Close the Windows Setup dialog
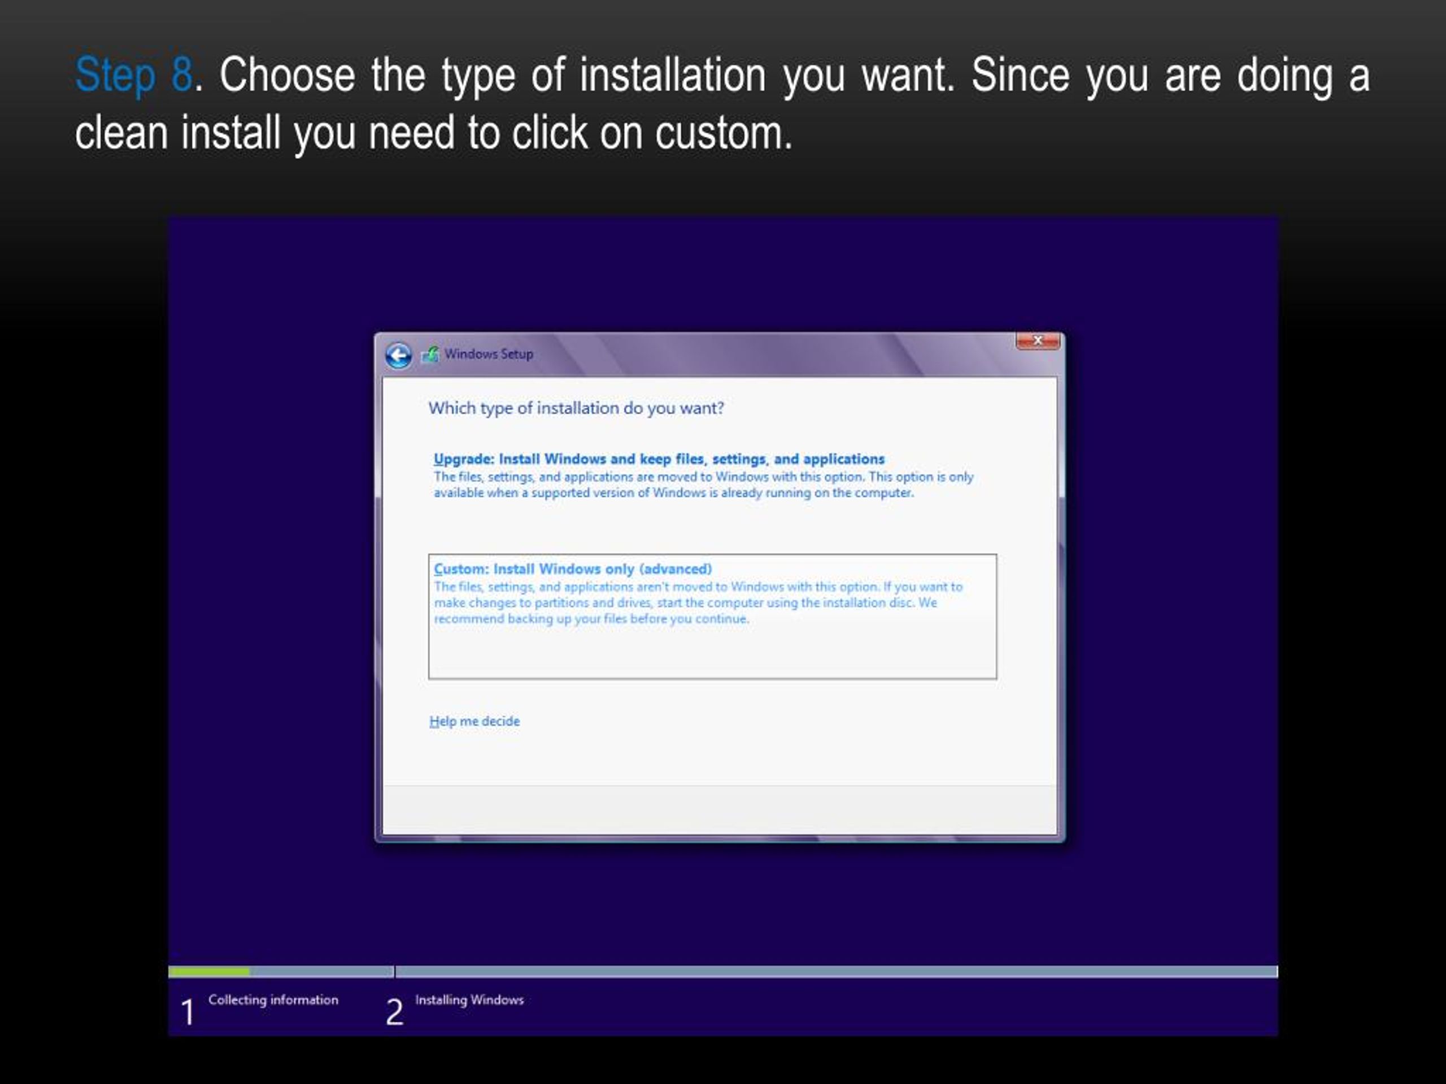This screenshot has height=1084, width=1446. [x=1038, y=340]
